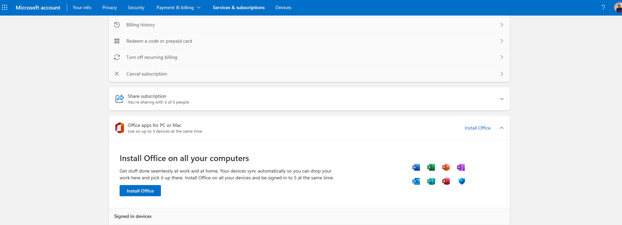
Task: Open the Payment & billing dropdown
Action: point(178,7)
